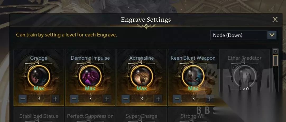The width and height of the screenshot is (286, 122).
Task: Select the Grudge engraving icon
Action: click(39, 76)
